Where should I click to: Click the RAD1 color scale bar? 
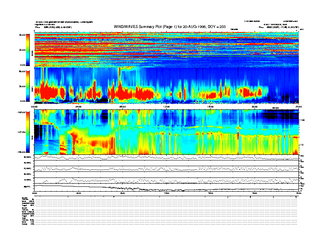point(28,86)
